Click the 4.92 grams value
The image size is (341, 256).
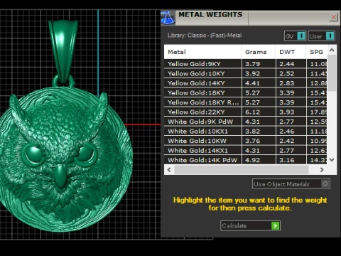click(252, 160)
